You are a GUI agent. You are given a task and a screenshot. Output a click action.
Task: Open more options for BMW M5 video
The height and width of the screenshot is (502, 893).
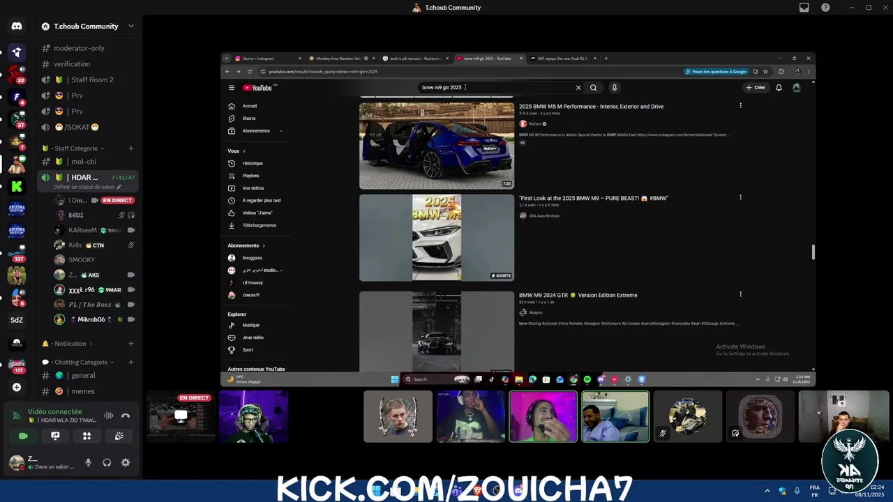click(x=740, y=106)
